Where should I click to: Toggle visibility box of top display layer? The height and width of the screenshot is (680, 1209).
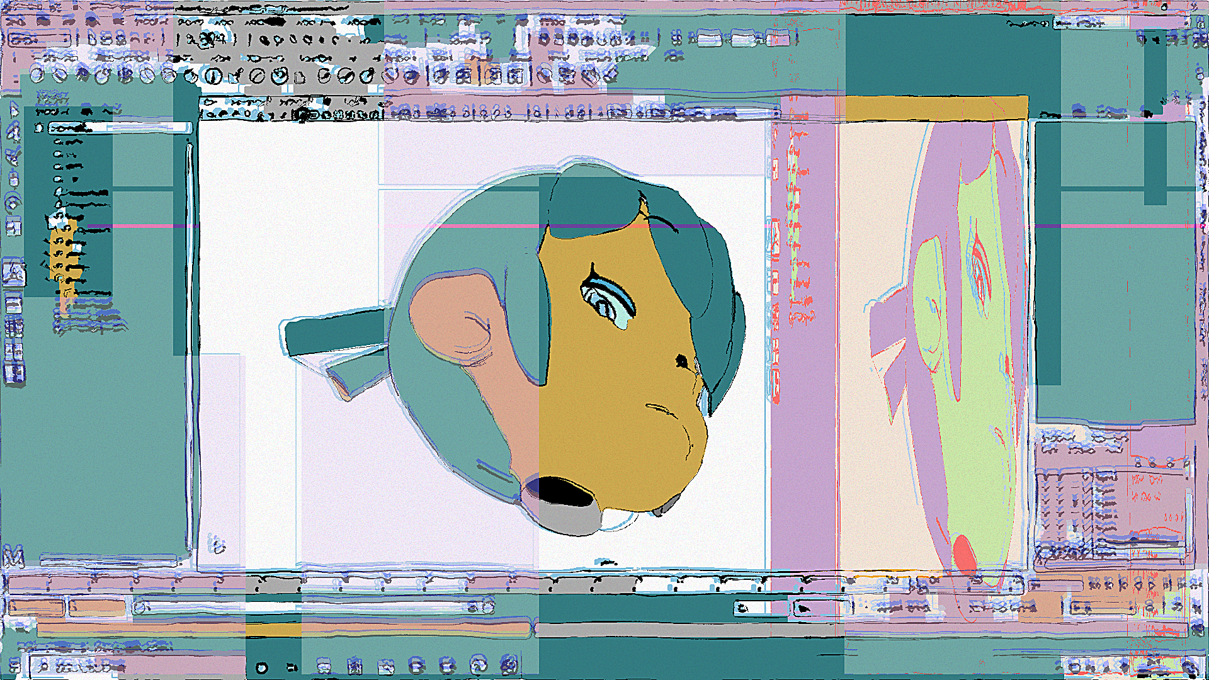point(1045,477)
